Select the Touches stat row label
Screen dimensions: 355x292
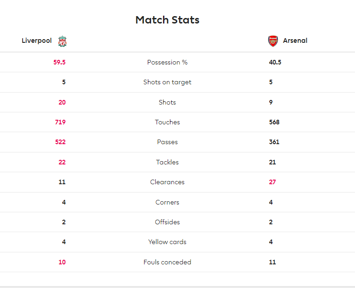click(x=167, y=123)
